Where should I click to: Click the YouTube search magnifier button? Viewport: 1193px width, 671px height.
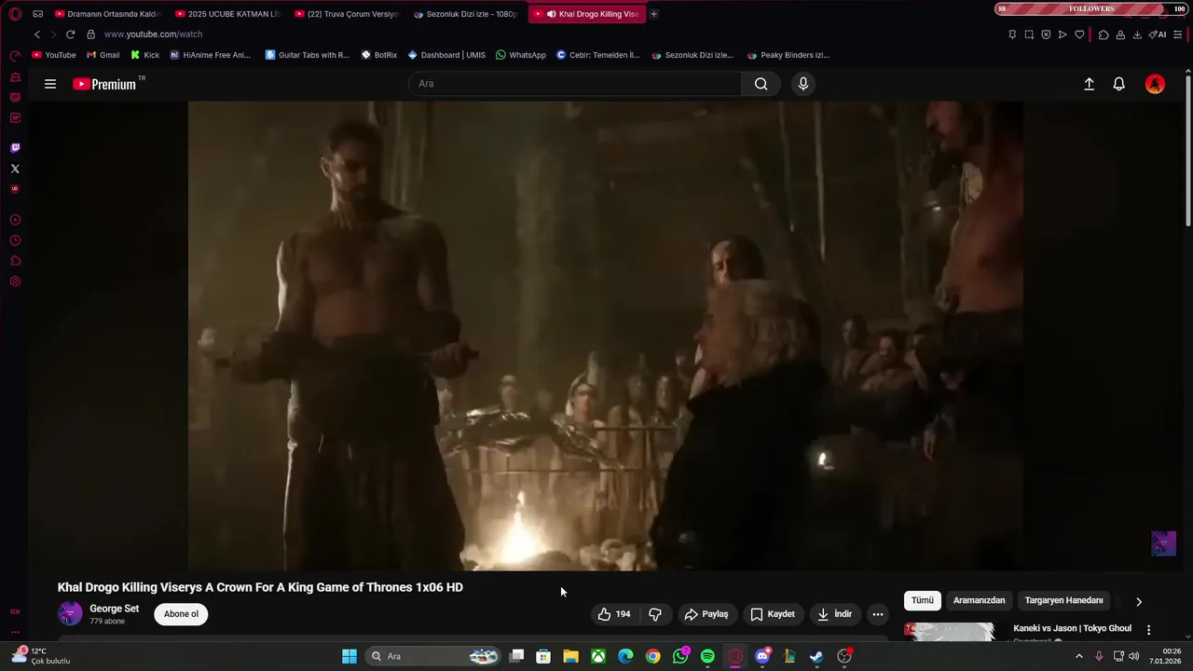click(x=761, y=84)
